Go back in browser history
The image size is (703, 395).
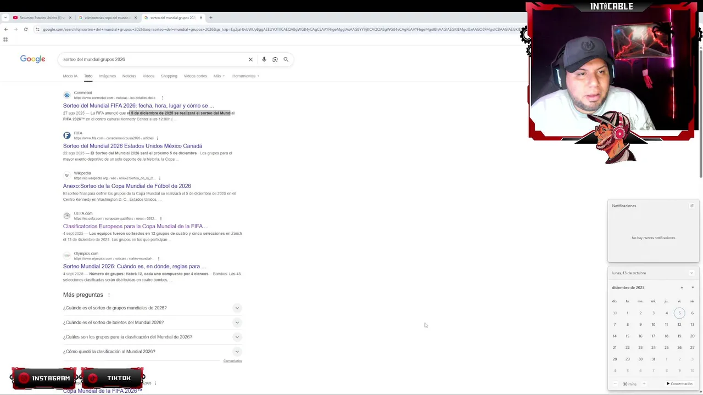point(5,29)
